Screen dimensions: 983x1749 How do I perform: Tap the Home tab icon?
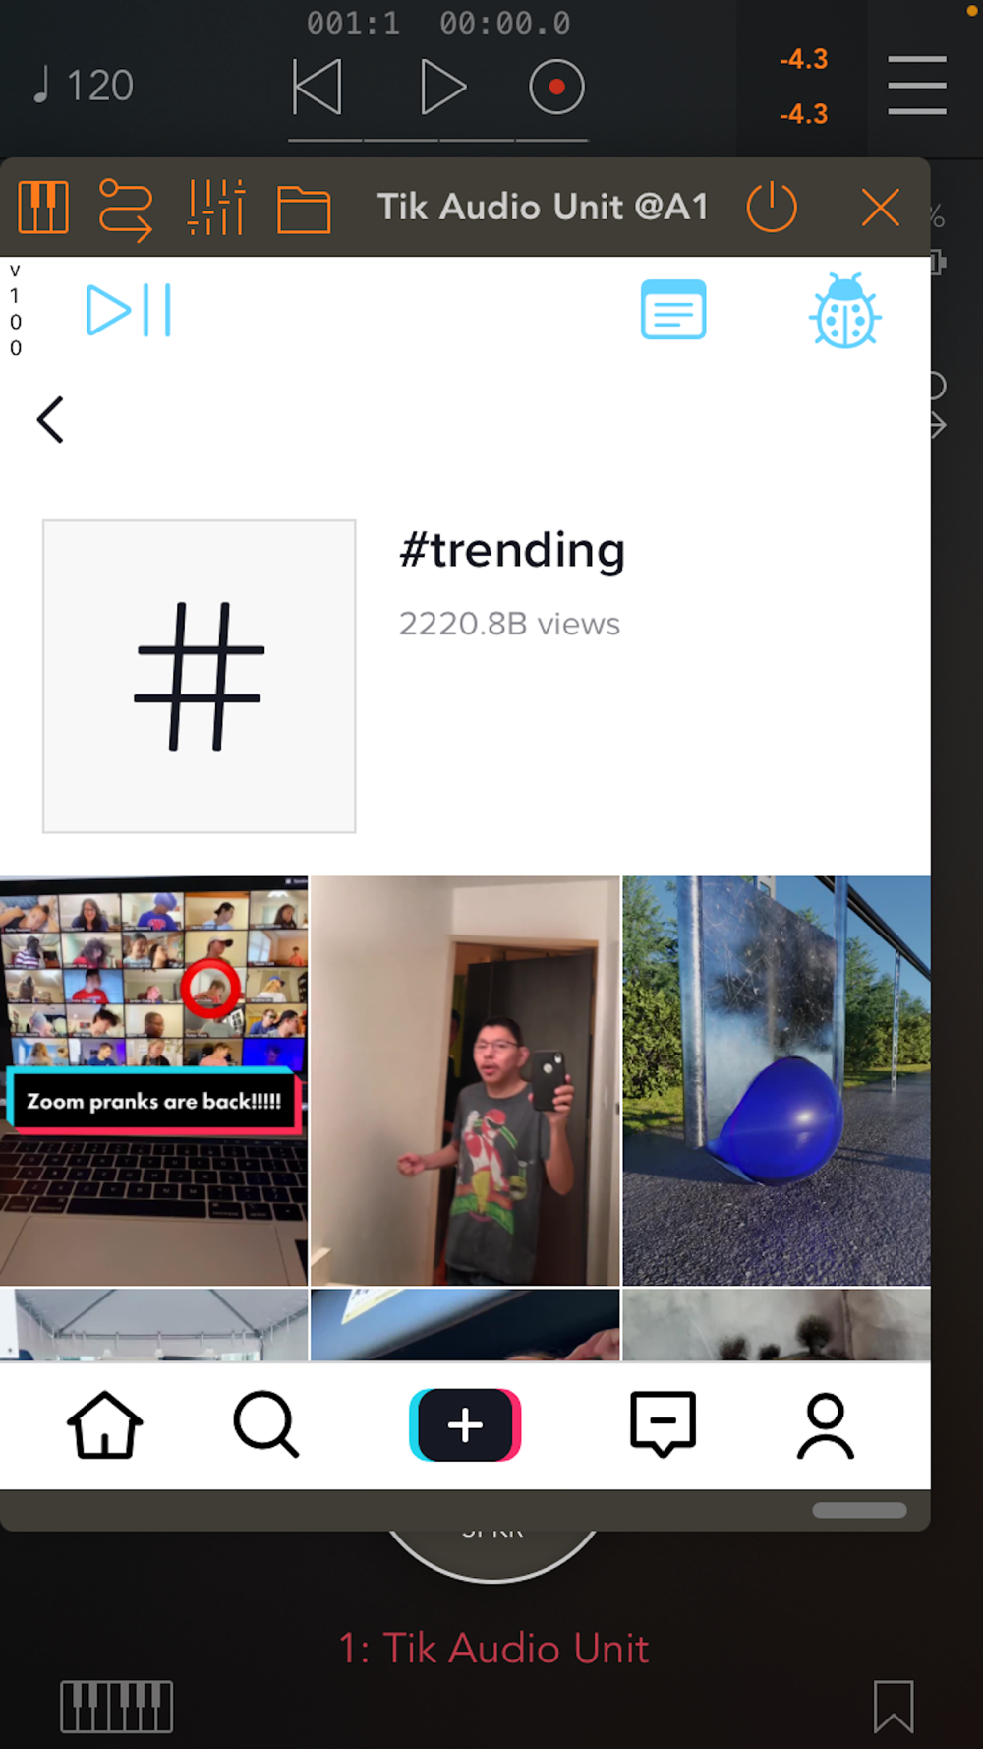pos(104,1424)
